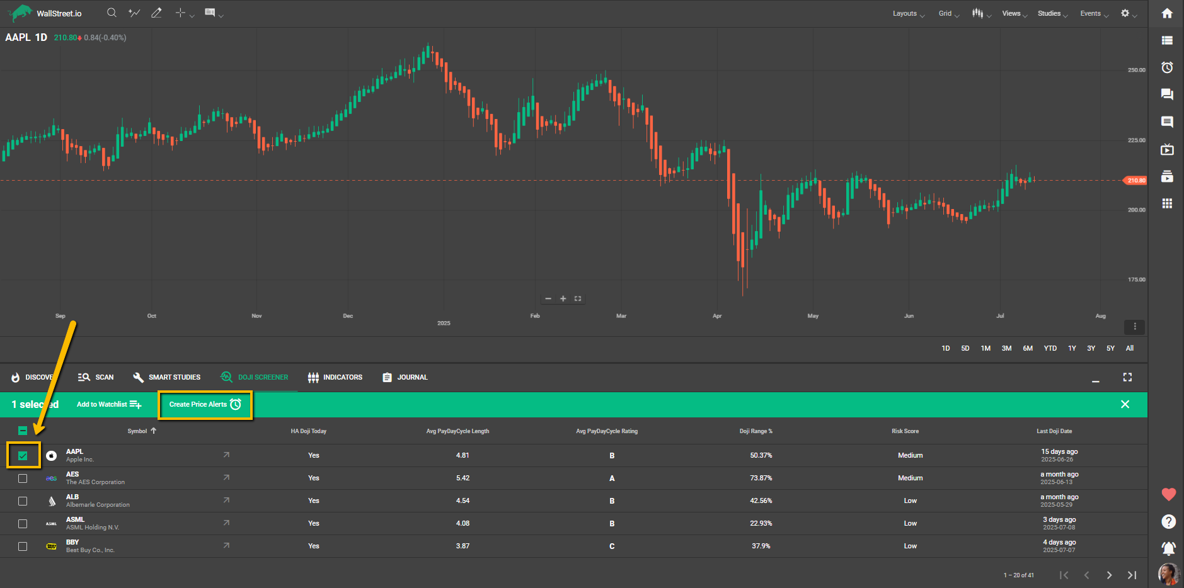Sort by Symbol column arrow
The height and width of the screenshot is (588, 1184).
pyautogui.click(x=154, y=431)
